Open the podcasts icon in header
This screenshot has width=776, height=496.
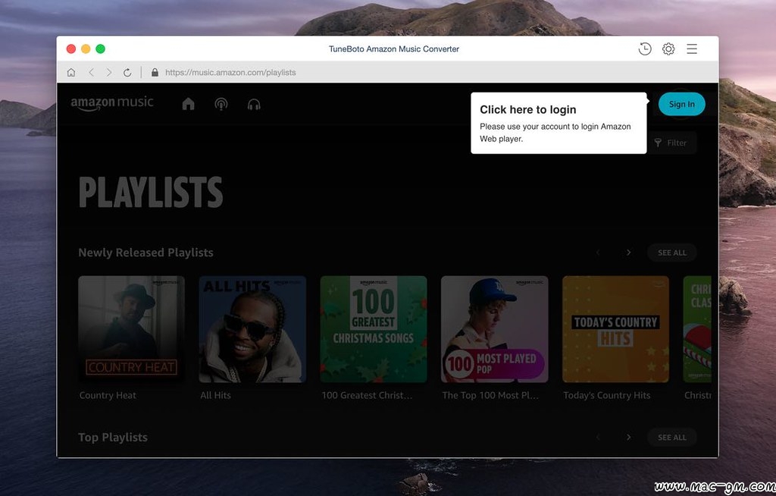click(x=221, y=104)
